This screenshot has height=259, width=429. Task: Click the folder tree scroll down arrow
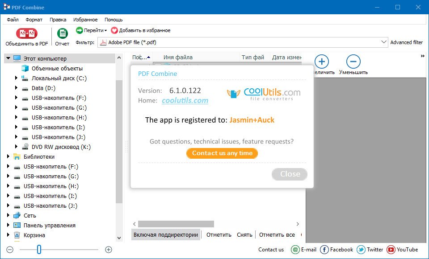pos(119,238)
